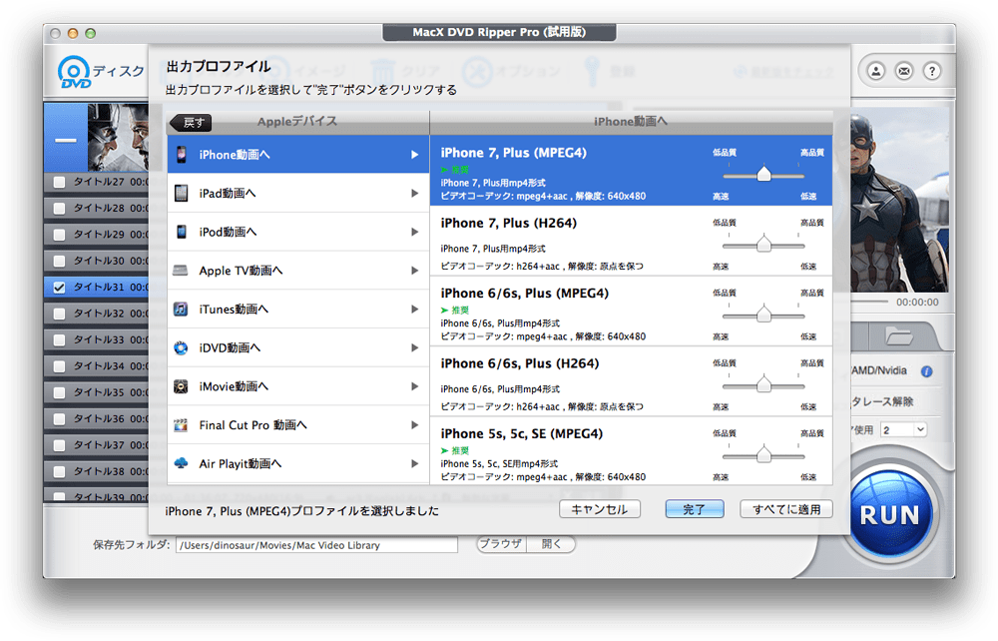Click the 保存先フォルダ path input field
Viewport: 998px width, 641px height.
click(x=317, y=545)
